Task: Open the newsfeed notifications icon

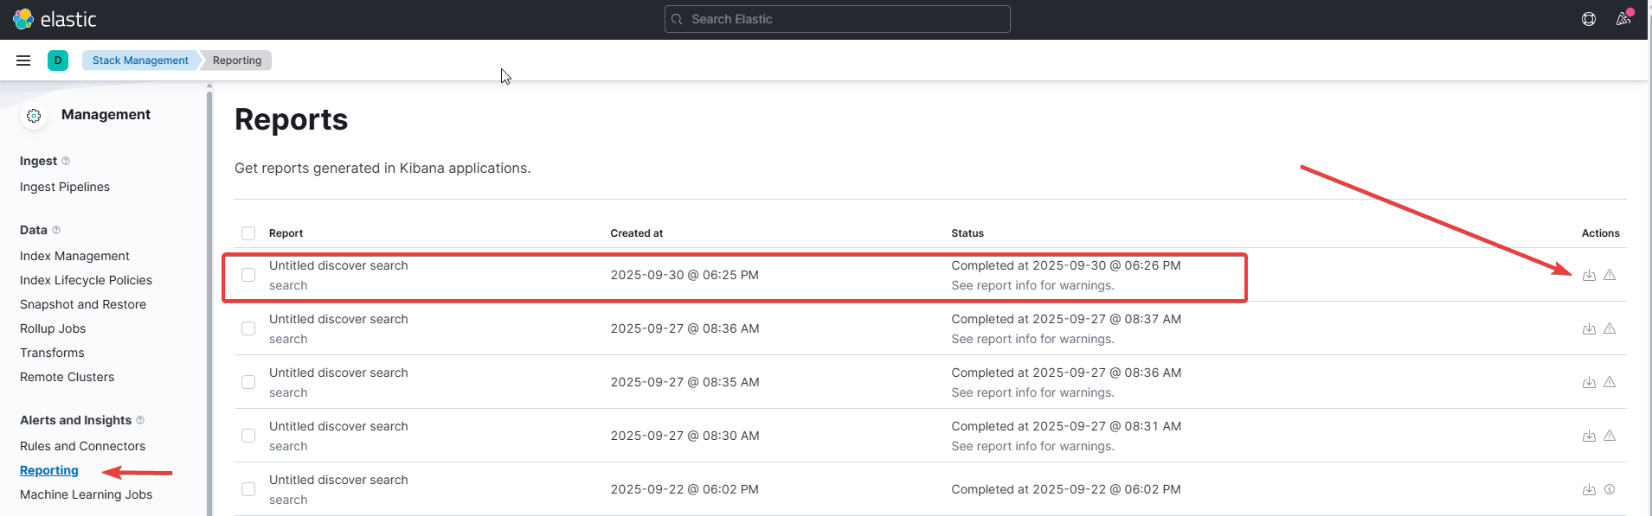Action: tap(1623, 19)
